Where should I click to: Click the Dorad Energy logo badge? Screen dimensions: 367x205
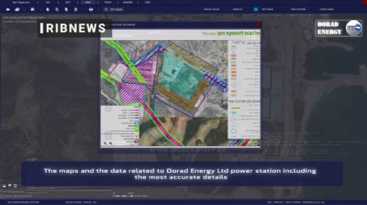pos(339,28)
